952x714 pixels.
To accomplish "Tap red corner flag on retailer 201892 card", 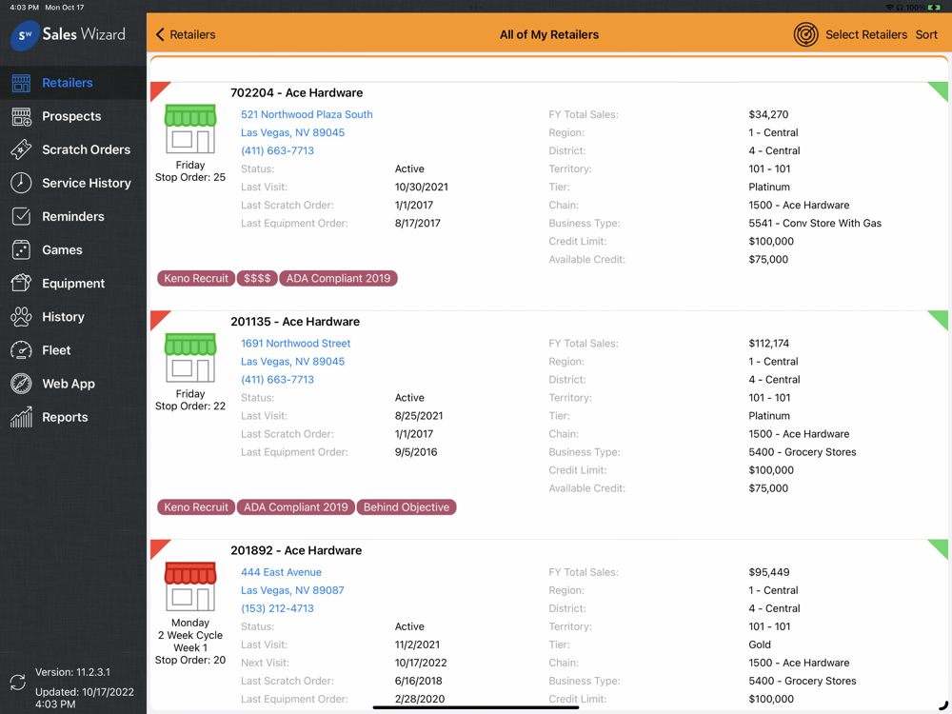I will (158, 547).
